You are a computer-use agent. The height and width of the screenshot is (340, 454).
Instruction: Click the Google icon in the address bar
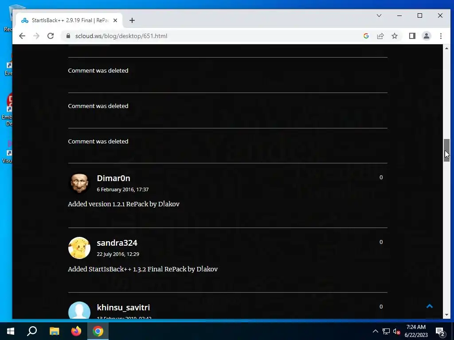(x=366, y=36)
